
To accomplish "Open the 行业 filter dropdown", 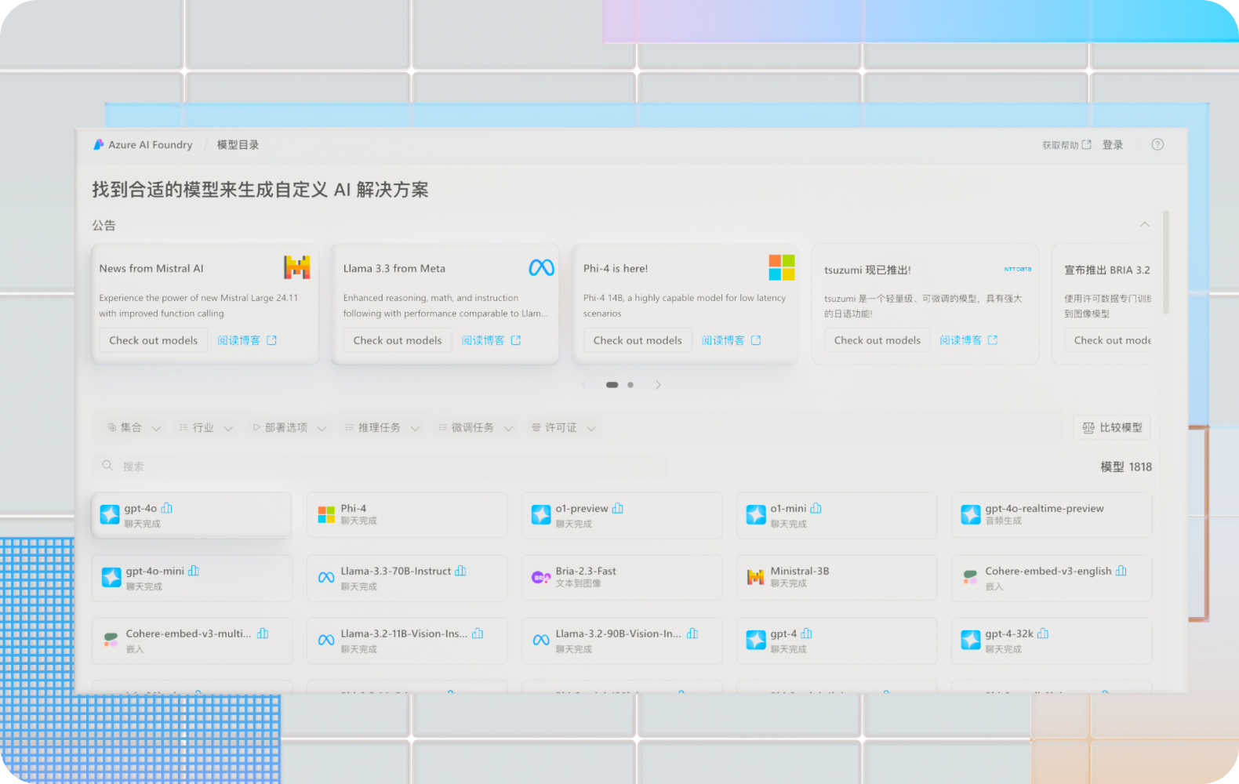I will click(x=205, y=427).
